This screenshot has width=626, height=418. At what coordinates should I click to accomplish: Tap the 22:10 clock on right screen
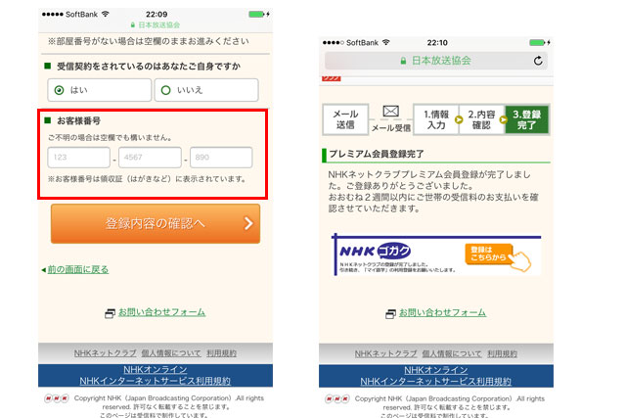pos(437,42)
